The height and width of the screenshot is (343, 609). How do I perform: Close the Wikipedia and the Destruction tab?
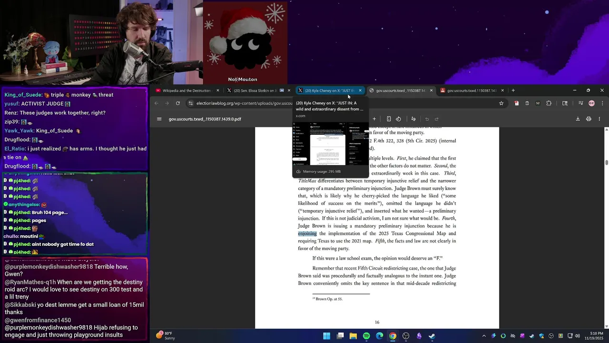[x=218, y=91]
